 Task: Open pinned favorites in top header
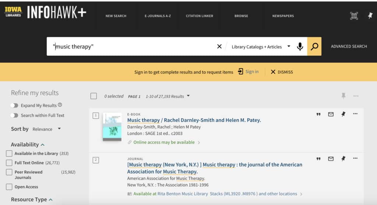coord(370,15)
